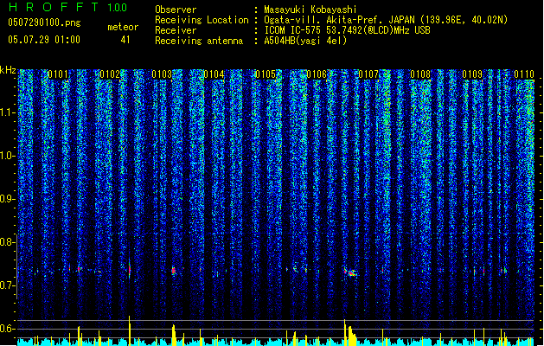Click time marker 0107
Image resolution: width=544 pixels, height=346 pixels.
tap(368, 74)
